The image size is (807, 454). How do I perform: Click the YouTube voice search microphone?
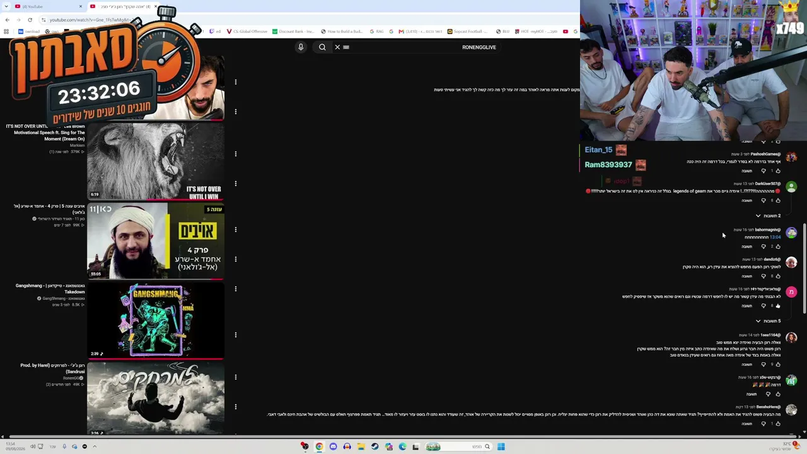(301, 47)
